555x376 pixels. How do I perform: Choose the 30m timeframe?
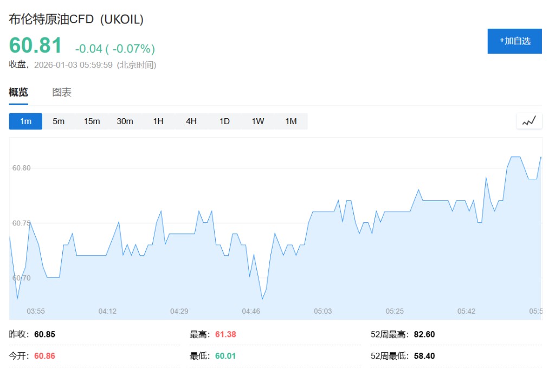pos(125,121)
